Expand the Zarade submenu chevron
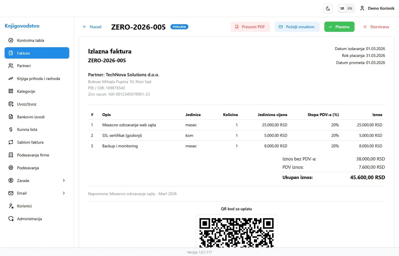 pos(64,180)
